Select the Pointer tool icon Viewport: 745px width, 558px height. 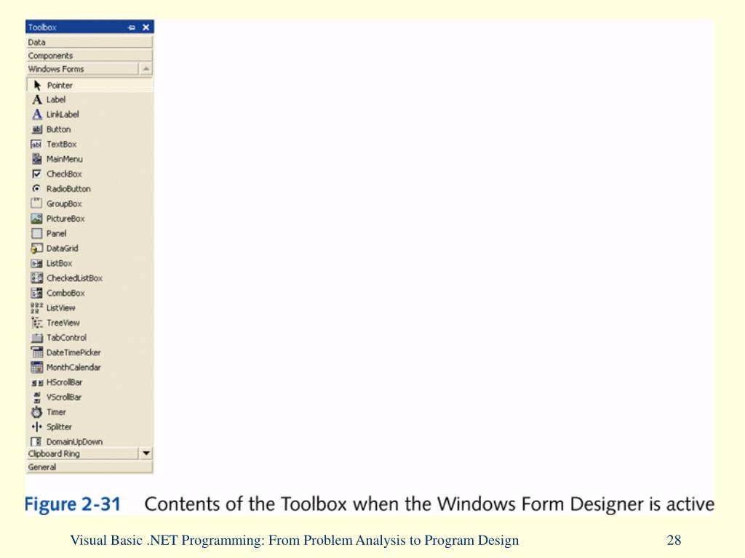(37, 86)
